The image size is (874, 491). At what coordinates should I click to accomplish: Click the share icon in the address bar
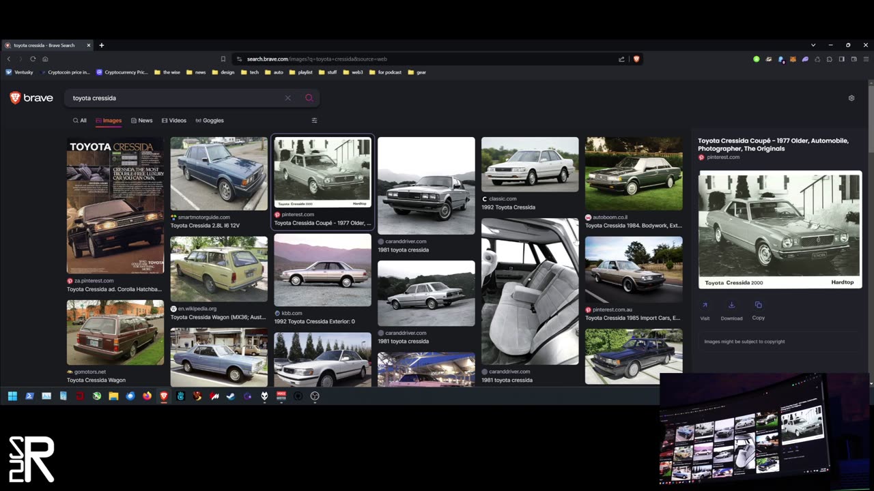click(x=621, y=59)
